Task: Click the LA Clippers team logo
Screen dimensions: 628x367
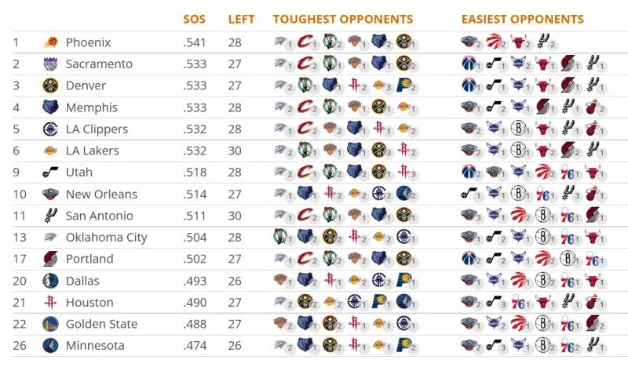Action: coord(50,129)
